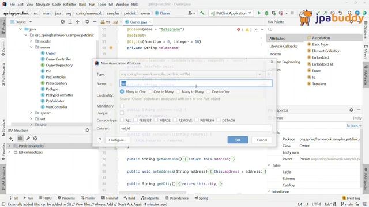Open the Type dropdown arrow in dialog
The width and height of the screenshot is (369, 207).
[259, 74]
